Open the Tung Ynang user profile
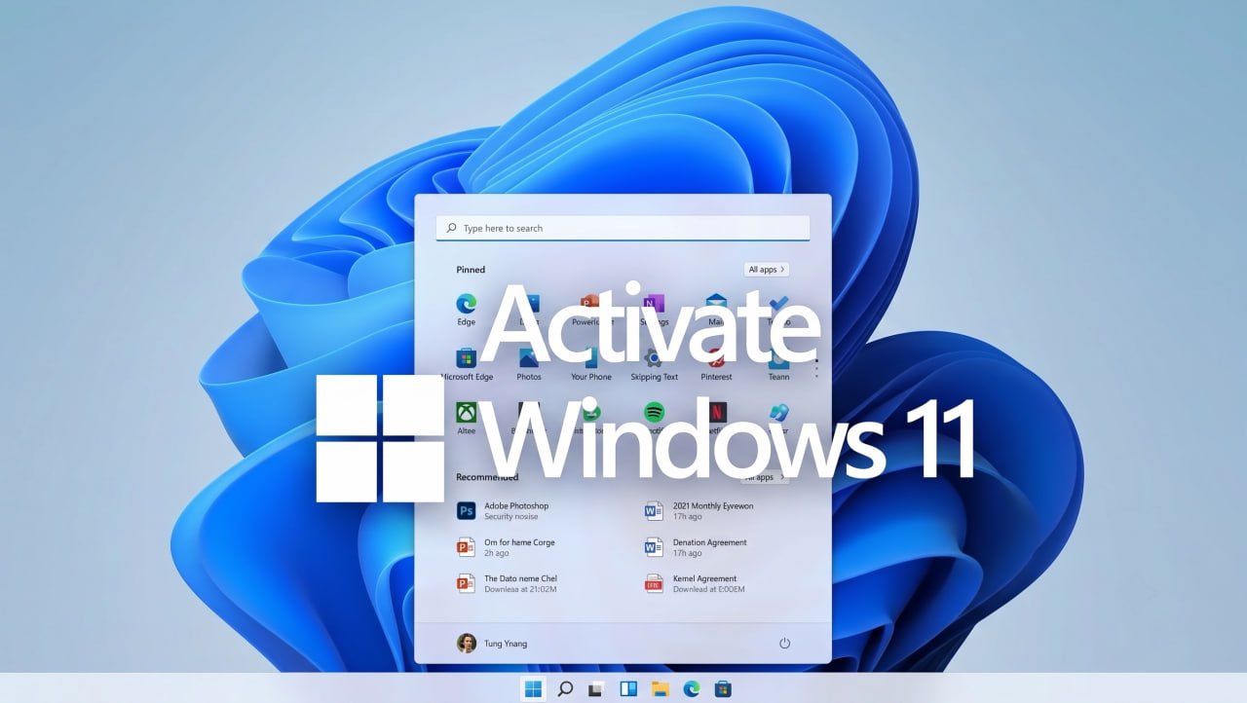 492,644
